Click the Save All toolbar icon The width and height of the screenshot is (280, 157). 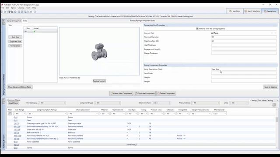point(12,12)
